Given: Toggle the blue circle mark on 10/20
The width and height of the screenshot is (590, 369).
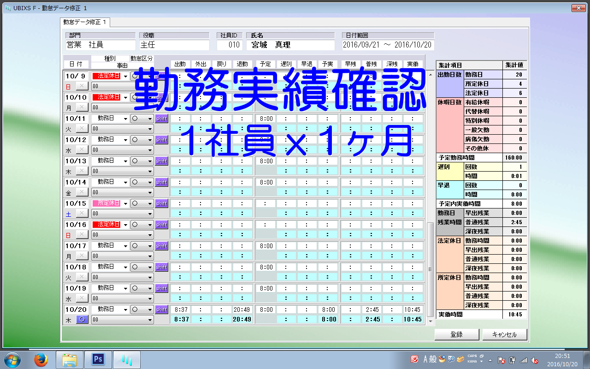Looking at the screenshot, I should (x=82, y=320).
